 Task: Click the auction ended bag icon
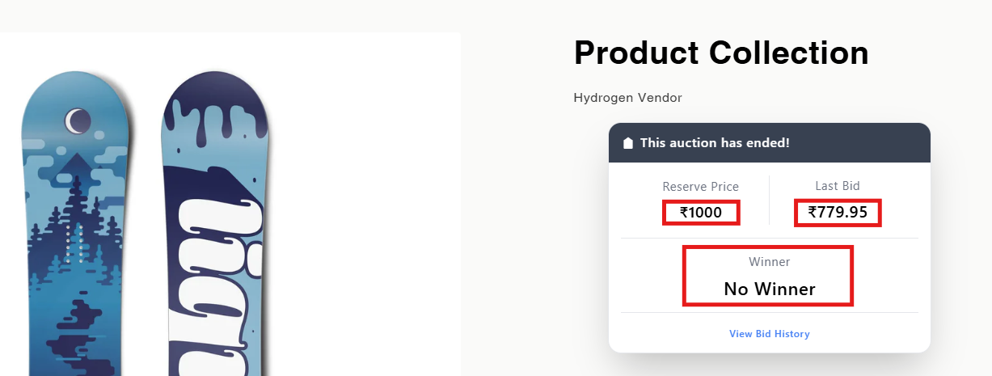coord(628,143)
